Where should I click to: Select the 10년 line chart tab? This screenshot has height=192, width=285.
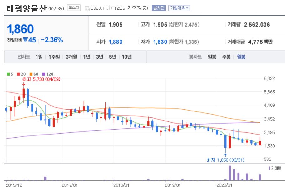(127, 57)
